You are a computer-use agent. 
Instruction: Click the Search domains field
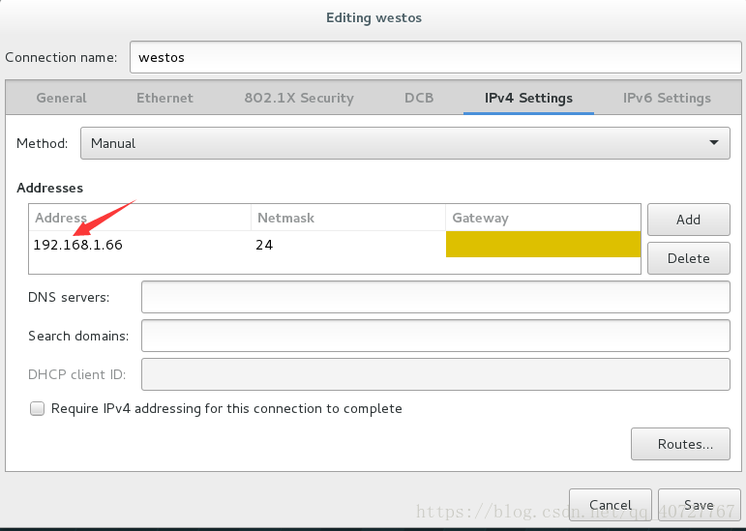coord(435,336)
